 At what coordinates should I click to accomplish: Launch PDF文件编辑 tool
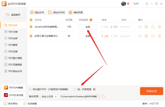coord(13,87)
